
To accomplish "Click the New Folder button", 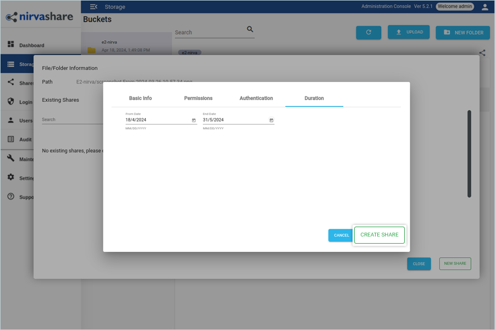I will [463, 32].
